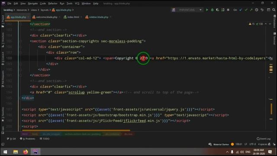Update project with blue Git arrow icon
Viewport: 277px width, 156px height.
click(241, 10)
